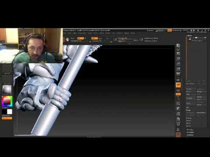Click the All Low button
Screen dimensions: 210x157
(x=191, y=92)
